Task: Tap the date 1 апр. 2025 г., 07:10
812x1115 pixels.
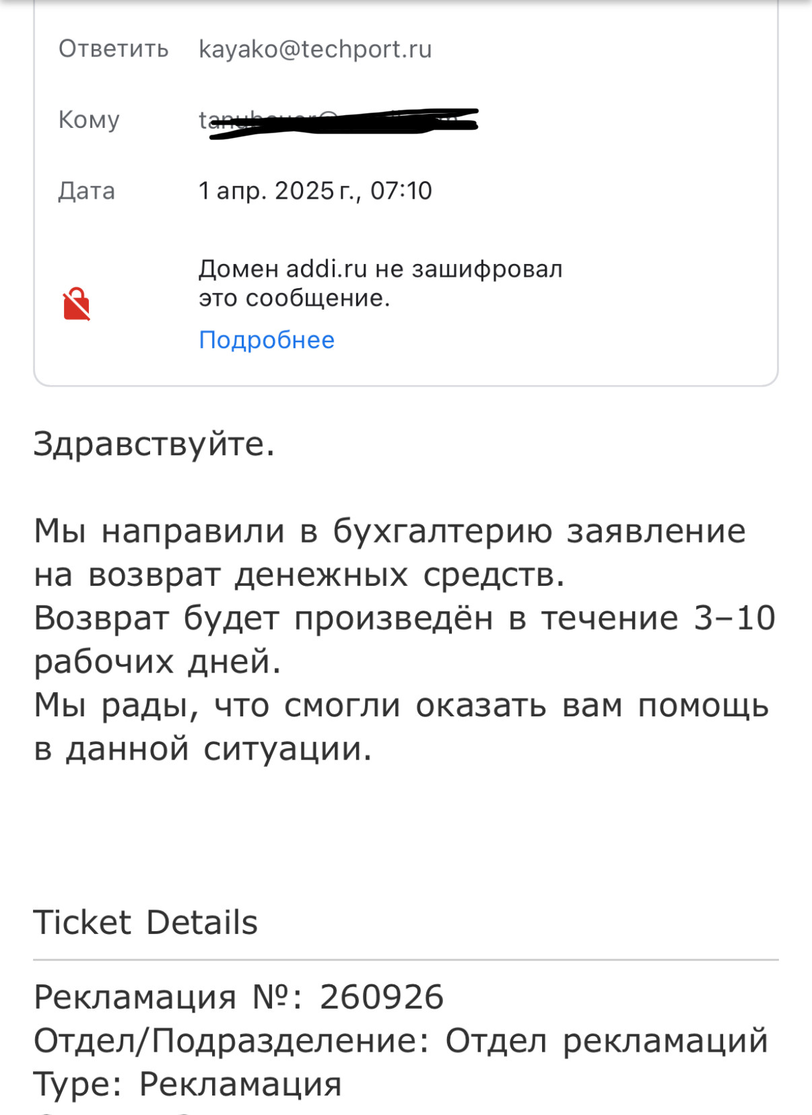Action: coord(315,191)
